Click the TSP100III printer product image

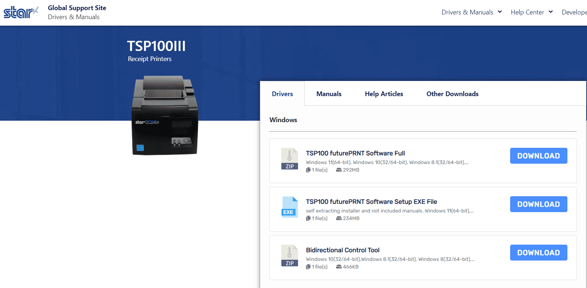[165, 116]
